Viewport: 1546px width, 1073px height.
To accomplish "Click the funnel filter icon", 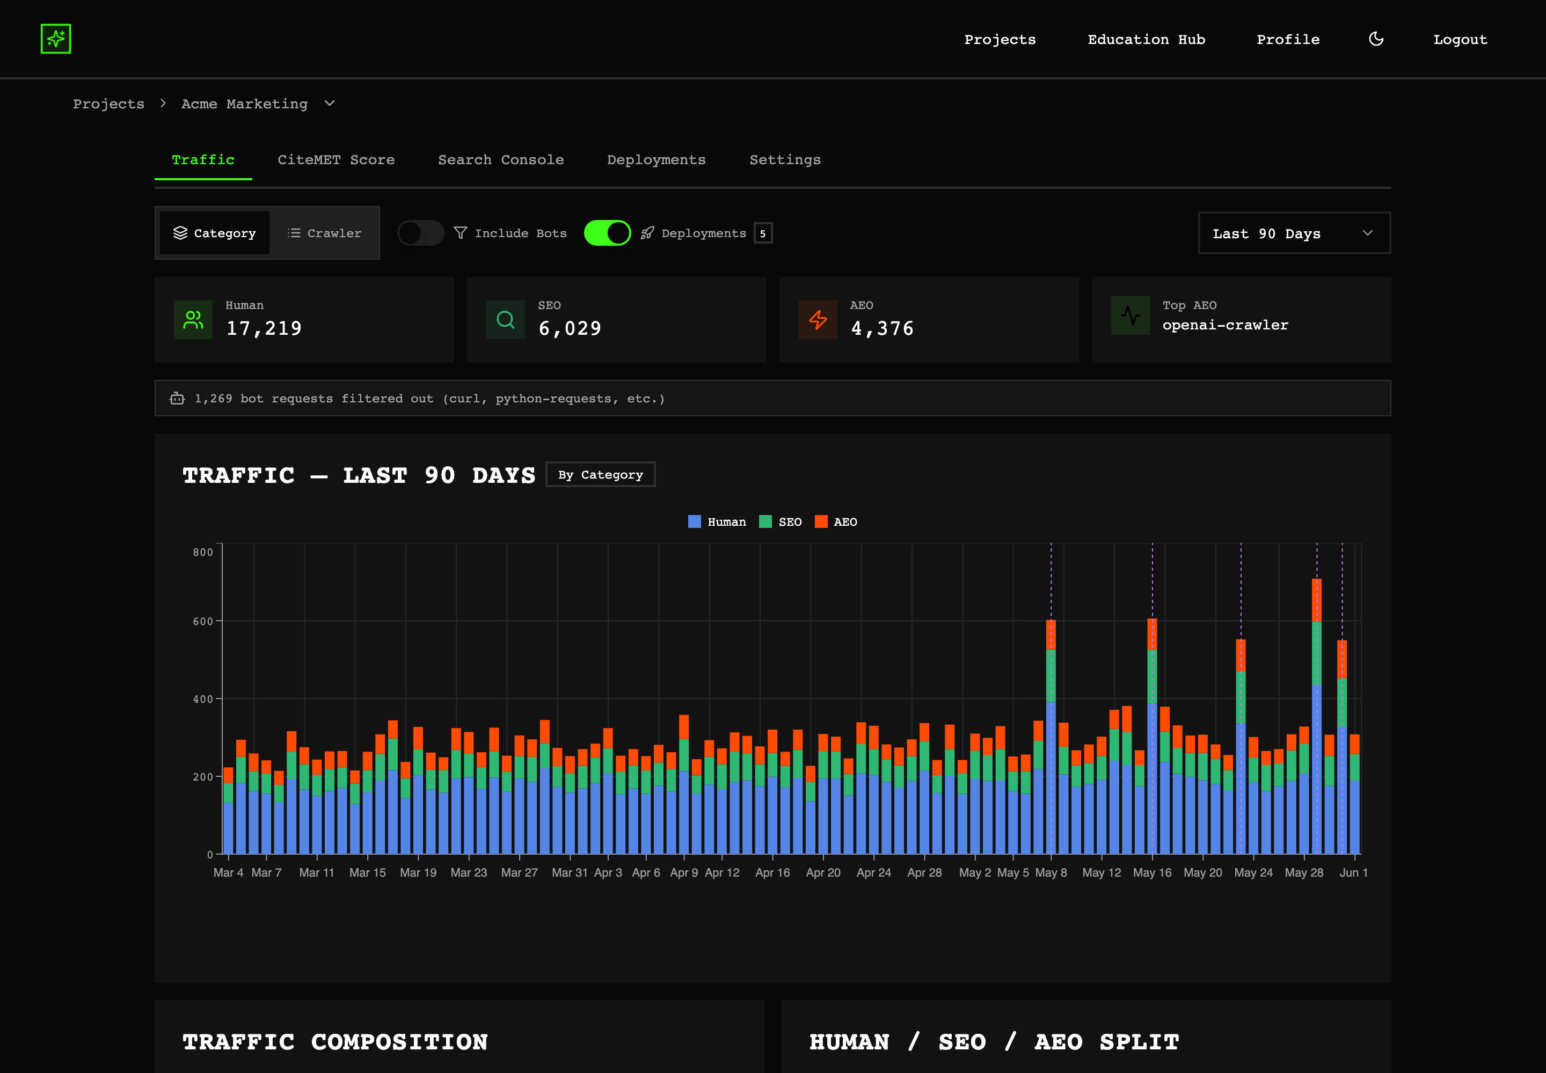I will coord(460,233).
